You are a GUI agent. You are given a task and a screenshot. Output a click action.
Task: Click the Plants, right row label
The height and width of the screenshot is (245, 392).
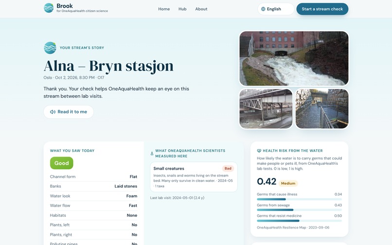[x=61, y=235]
